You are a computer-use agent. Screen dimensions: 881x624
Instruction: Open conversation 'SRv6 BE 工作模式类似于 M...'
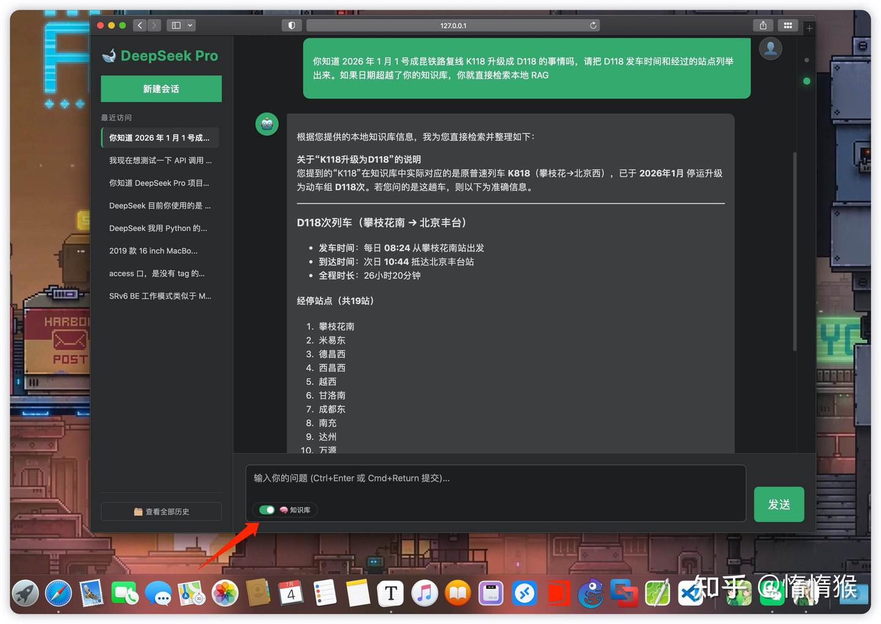point(160,296)
